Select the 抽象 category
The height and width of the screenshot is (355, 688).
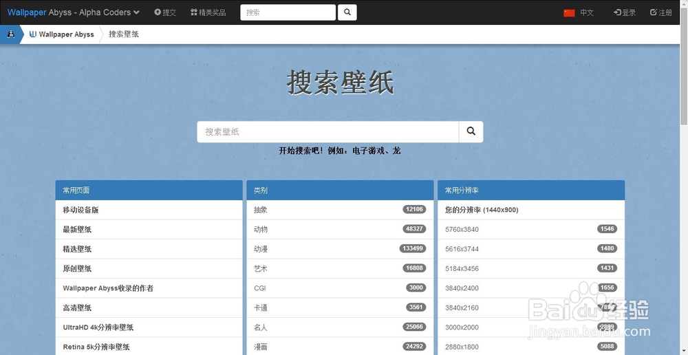point(340,210)
